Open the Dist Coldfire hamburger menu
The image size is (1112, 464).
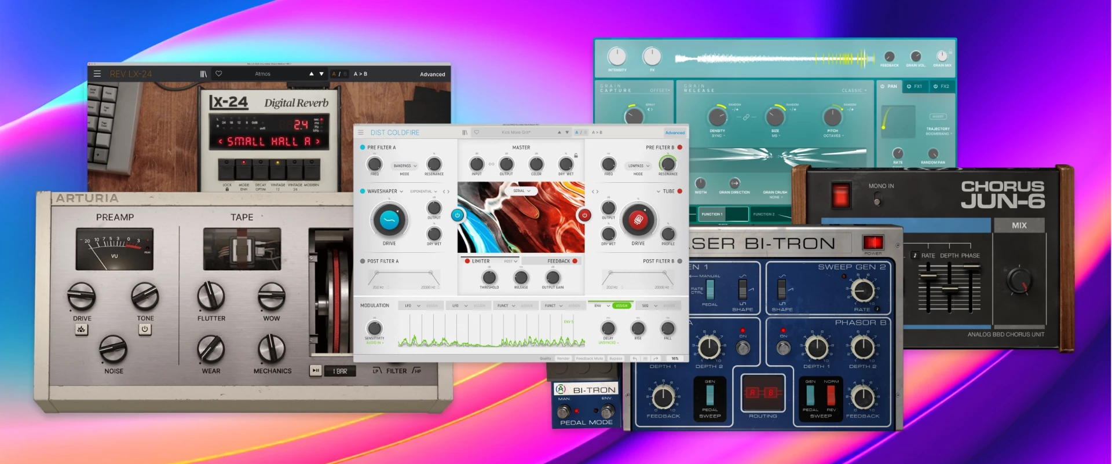[x=361, y=132]
